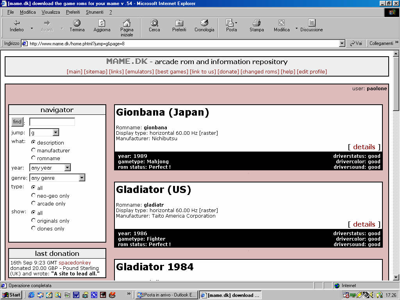Click the page vertical scrollbar thumb
Image resolution: width=400 pixels, height=300 pixels.
396,84
